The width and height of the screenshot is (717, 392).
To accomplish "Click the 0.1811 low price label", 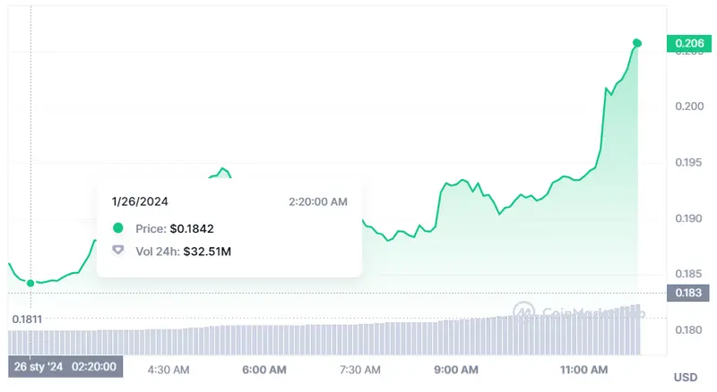I will pyautogui.click(x=28, y=318).
